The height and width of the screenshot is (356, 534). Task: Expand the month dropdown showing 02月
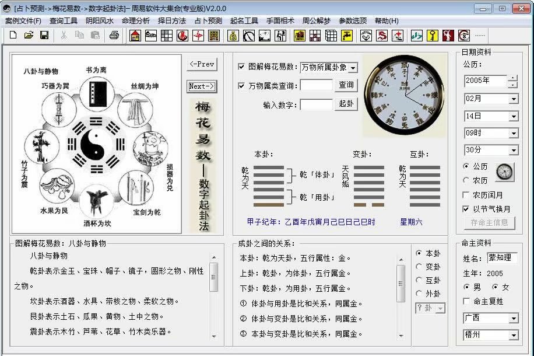tap(513, 99)
